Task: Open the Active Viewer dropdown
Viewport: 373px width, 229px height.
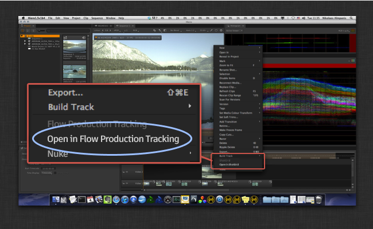Action: pos(234,30)
